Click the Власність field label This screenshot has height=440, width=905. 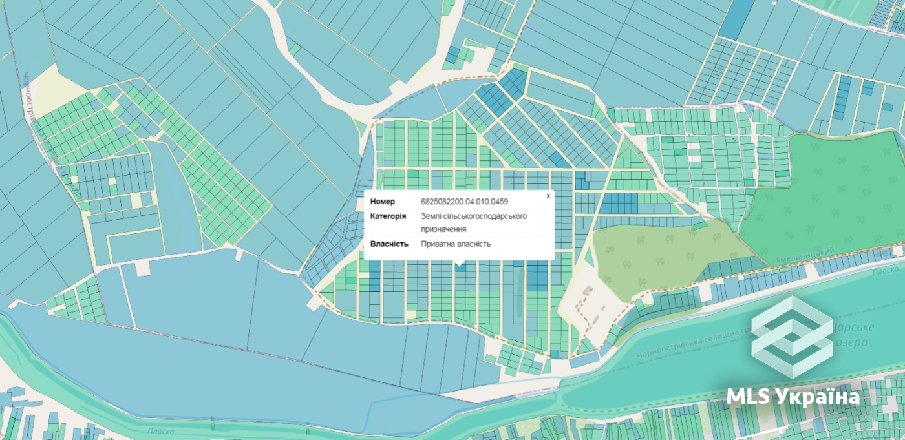coord(389,244)
